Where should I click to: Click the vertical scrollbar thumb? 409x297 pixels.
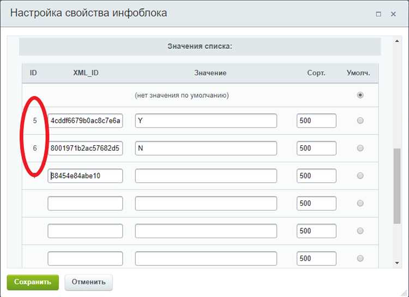[x=397, y=186]
